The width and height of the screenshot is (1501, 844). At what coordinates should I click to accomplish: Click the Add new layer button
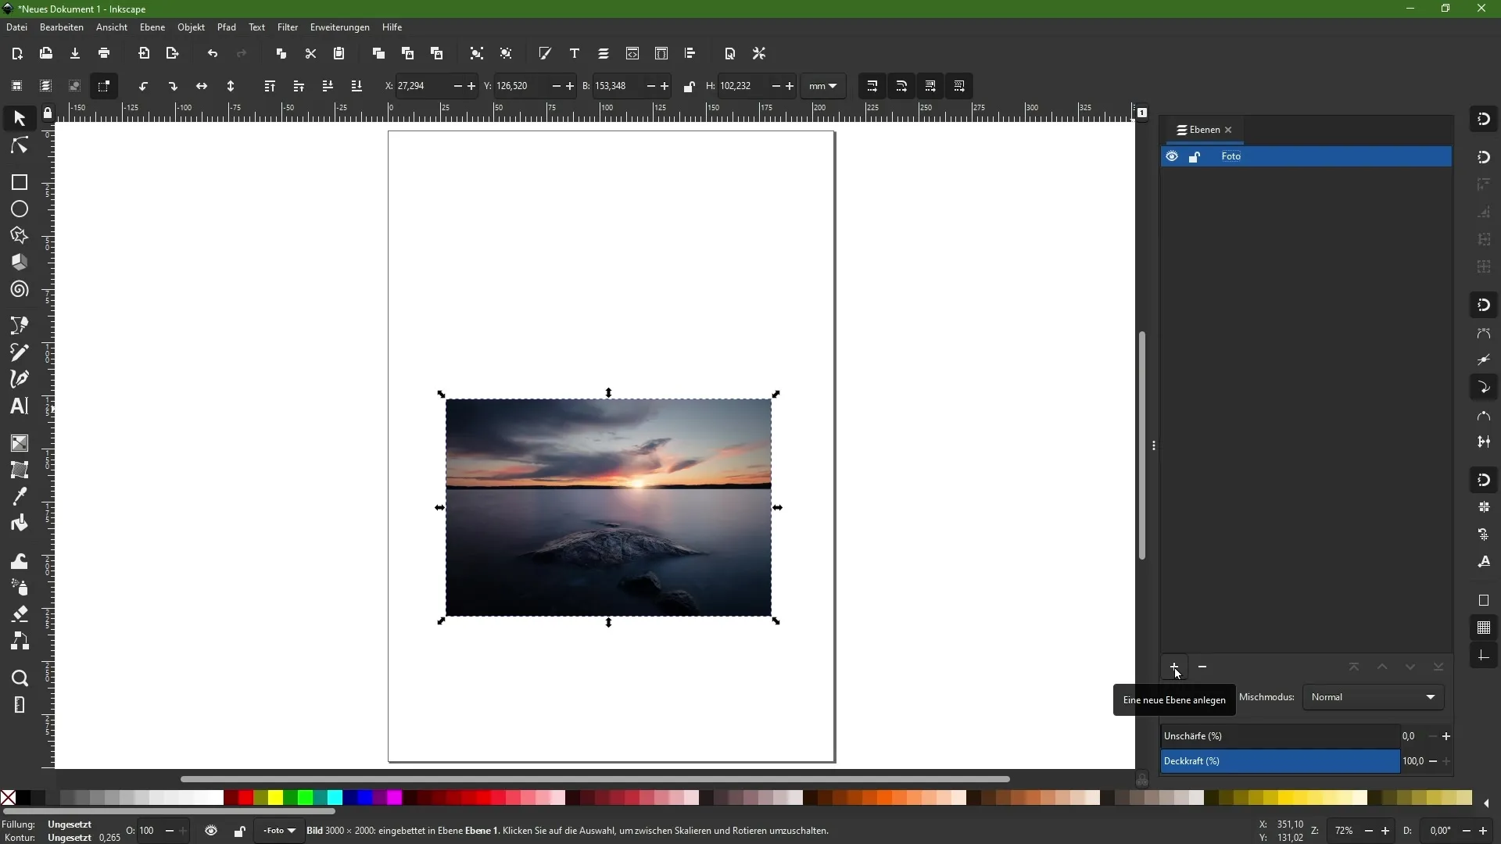click(x=1173, y=668)
